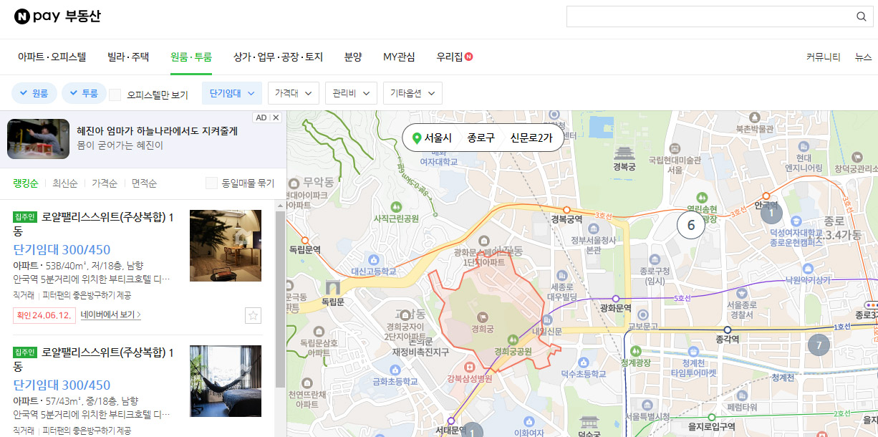Open the 분양 menu tab
Image resolution: width=878 pixels, height=437 pixels.
coord(353,57)
